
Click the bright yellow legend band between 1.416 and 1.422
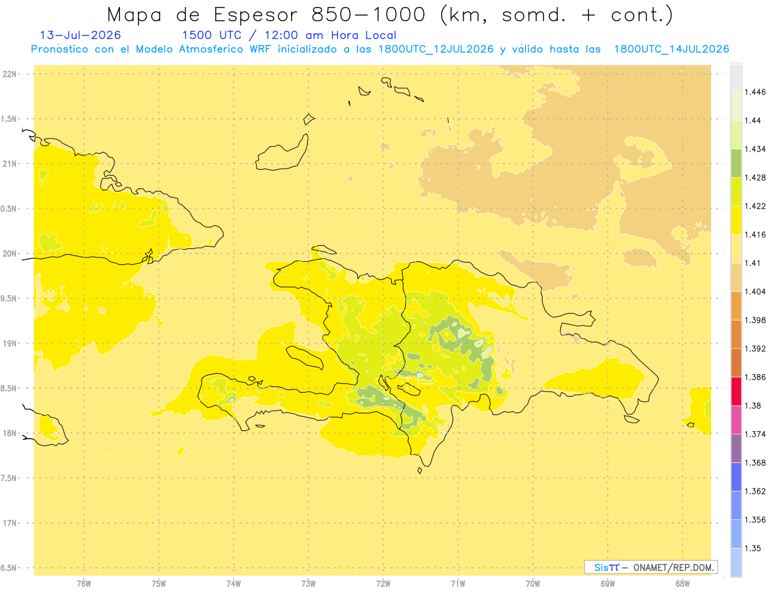[x=736, y=220]
